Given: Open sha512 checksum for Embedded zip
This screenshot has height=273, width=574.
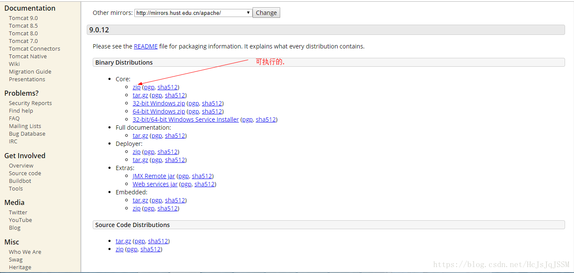Looking at the screenshot, I should [168, 208].
